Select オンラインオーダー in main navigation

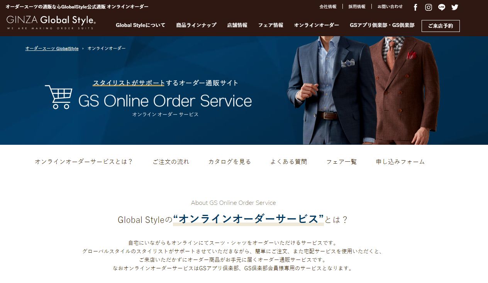(x=317, y=25)
